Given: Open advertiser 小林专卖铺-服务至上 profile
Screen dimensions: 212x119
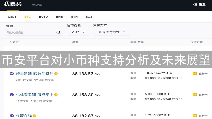Looking at the screenshot, I should coord(34,95).
